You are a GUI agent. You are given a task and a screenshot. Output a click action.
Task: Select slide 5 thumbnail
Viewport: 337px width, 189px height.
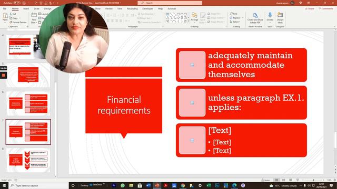[x=28, y=75]
